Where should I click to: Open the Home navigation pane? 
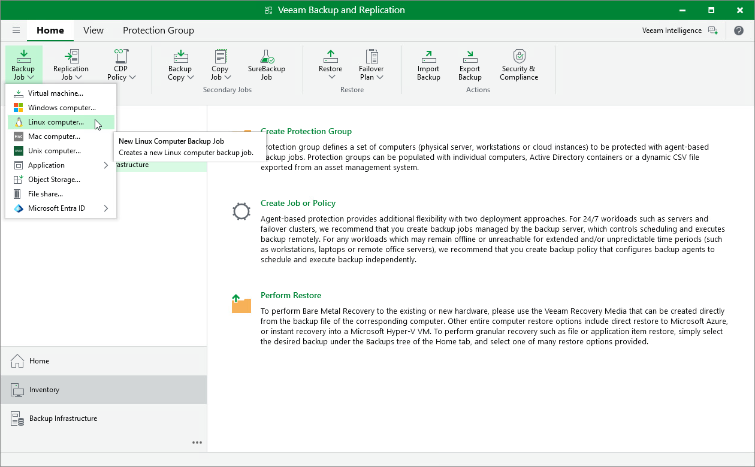click(104, 361)
